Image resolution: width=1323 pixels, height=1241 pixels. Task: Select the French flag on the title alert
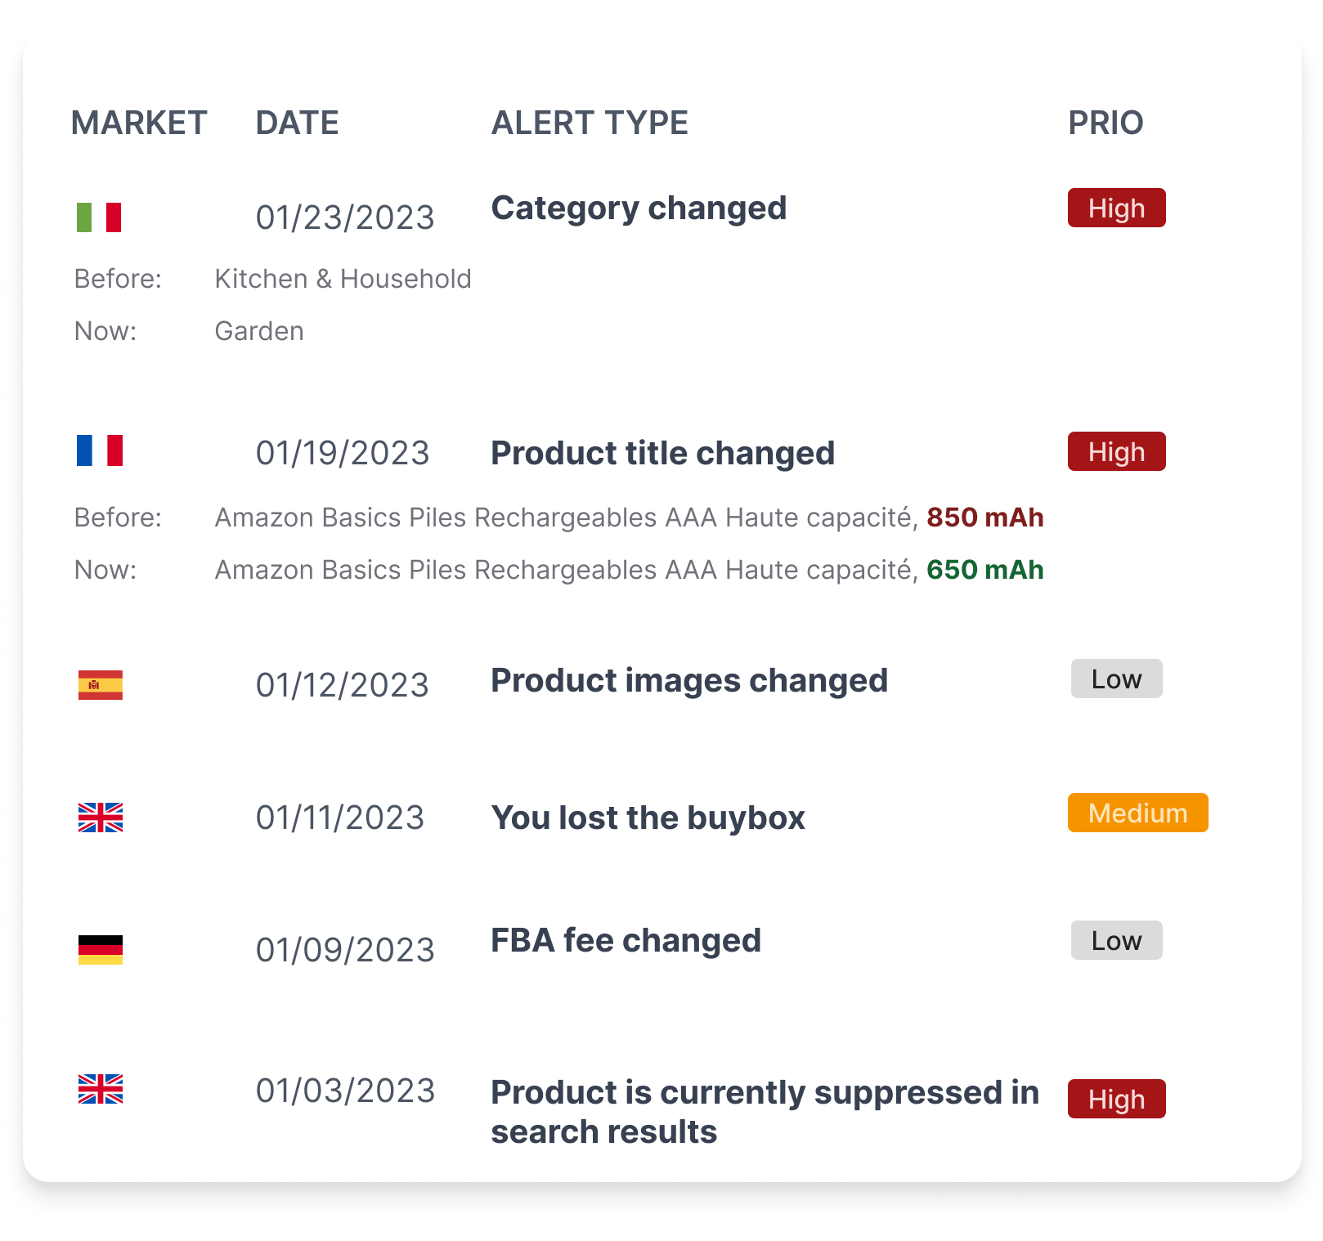pyautogui.click(x=100, y=450)
